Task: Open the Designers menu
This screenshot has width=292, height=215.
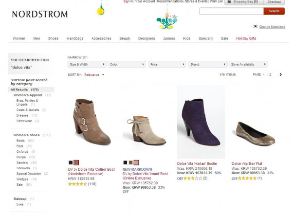Action: [146, 38]
